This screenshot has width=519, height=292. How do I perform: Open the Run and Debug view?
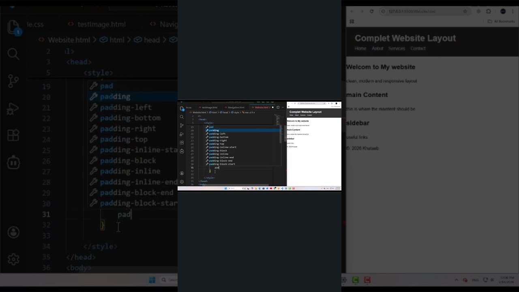[x=182, y=134]
